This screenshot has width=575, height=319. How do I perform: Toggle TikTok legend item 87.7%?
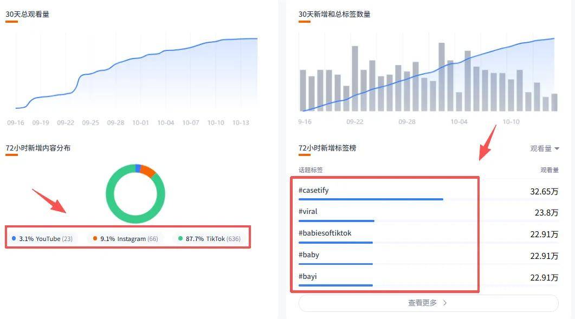pos(209,239)
